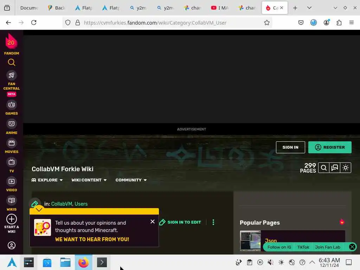
Task: Click the browser forward arrow
Action: click(x=21, y=22)
